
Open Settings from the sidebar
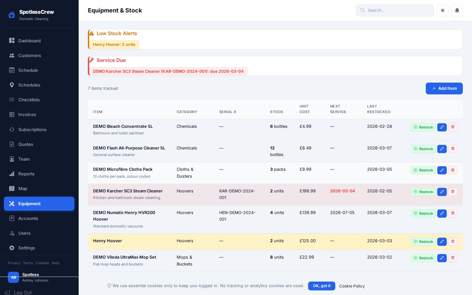(x=27, y=248)
